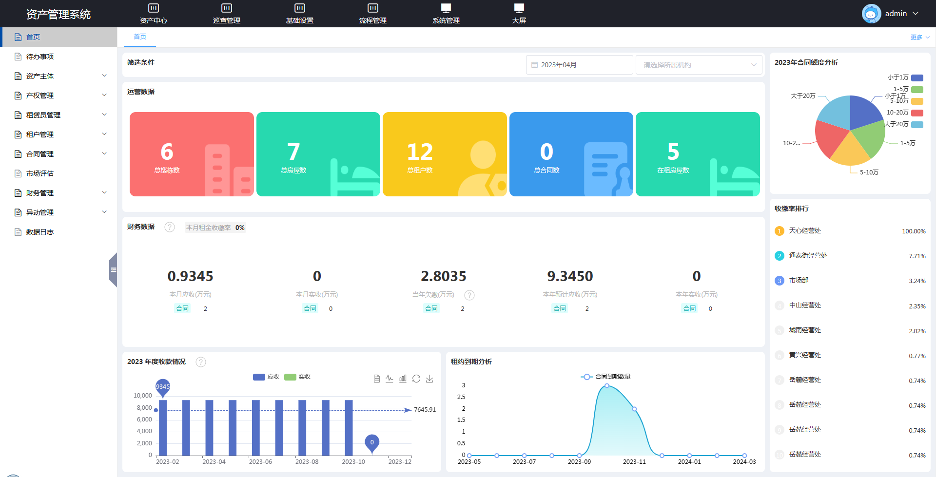Click the rank 3 badge for 市场部
The width and height of the screenshot is (936, 477).
point(780,281)
